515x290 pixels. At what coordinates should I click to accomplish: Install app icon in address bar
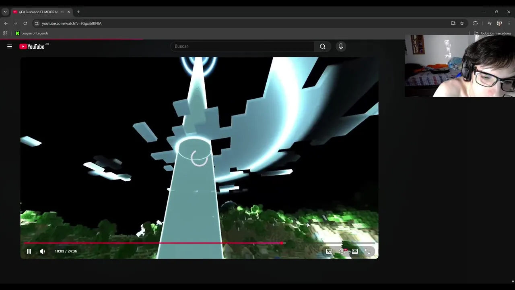453,23
